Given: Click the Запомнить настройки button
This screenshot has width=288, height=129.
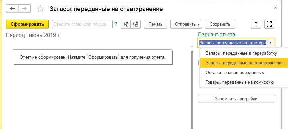Looking at the screenshot, I should [236, 99].
